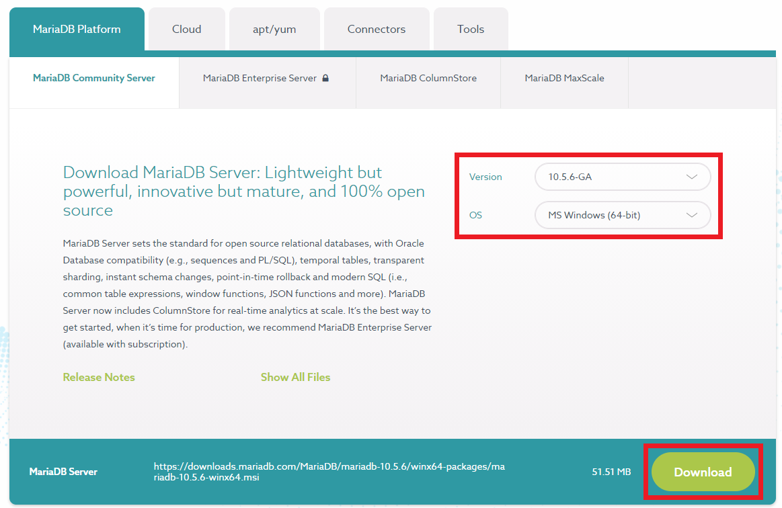Select the Connectors tab
The image size is (782, 508).
(377, 29)
